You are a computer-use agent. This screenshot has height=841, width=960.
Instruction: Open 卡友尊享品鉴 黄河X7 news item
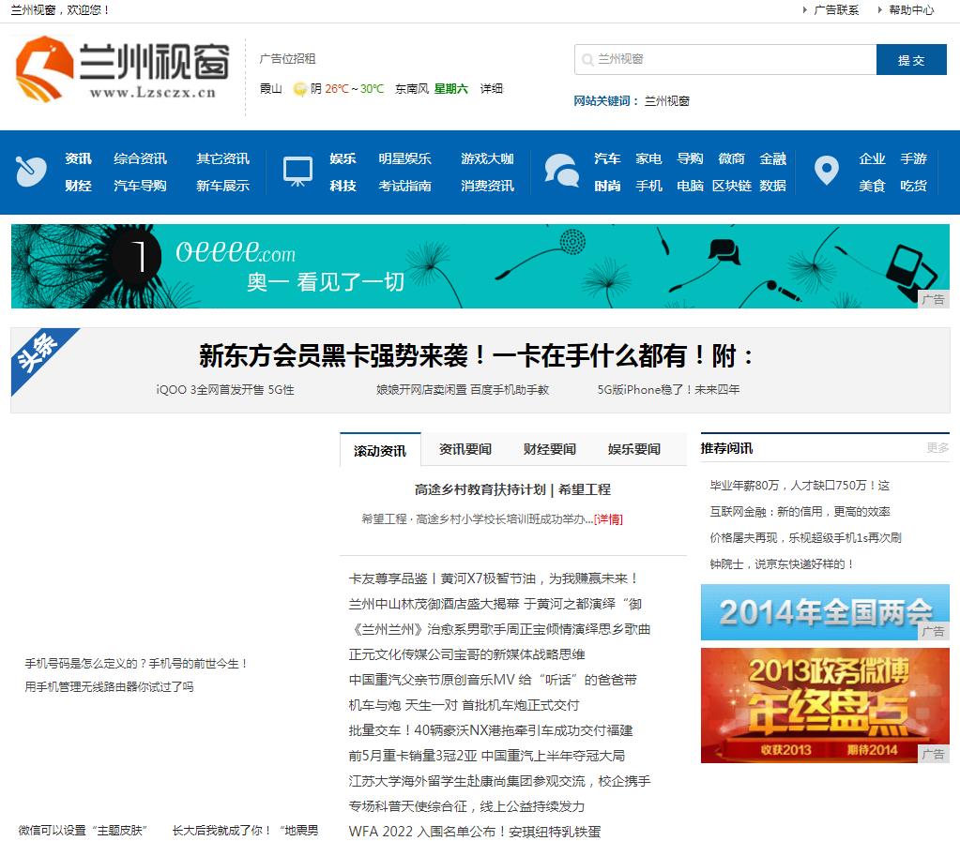495,578
